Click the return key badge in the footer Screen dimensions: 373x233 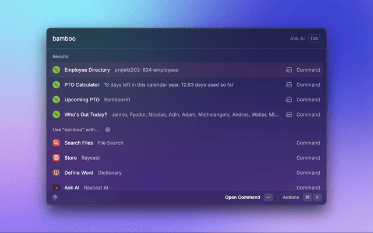pyautogui.click(x=268, y=197)
